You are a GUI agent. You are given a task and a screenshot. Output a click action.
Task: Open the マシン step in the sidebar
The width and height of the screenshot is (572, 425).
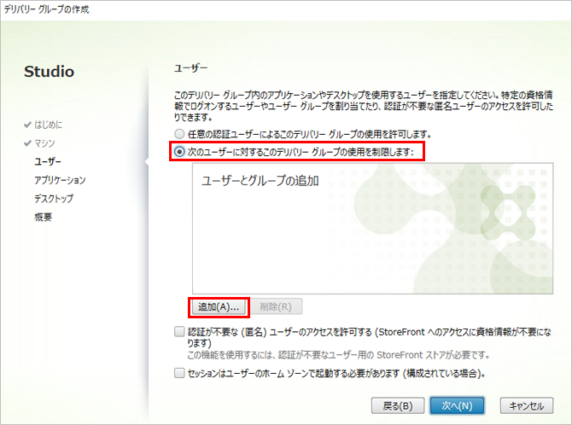(44, 143)
